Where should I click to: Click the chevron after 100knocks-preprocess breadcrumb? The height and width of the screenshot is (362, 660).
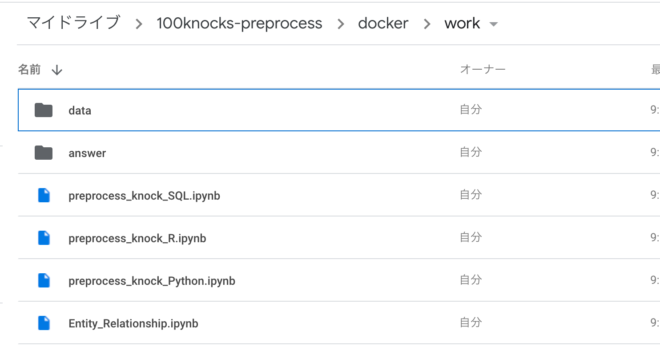(x=341, y=24)
